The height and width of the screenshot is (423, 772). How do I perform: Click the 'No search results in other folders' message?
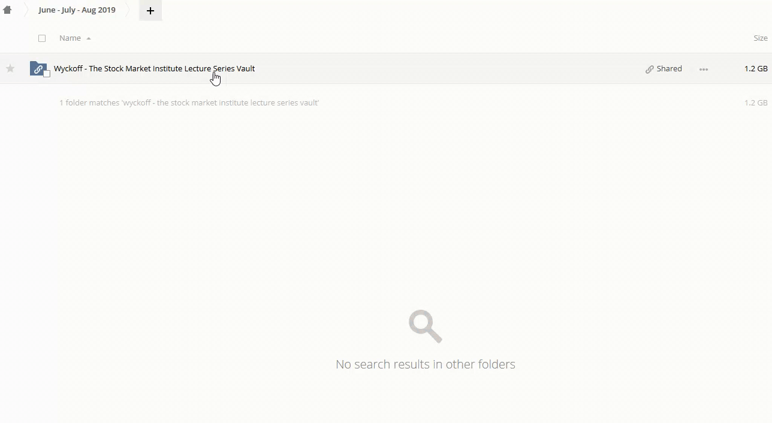(x=425, y=364)
